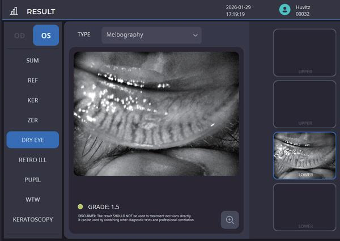This screenshot has height=241, width=340.
Task: Click the time 17:19:19 text
Action: coord(235,14)
